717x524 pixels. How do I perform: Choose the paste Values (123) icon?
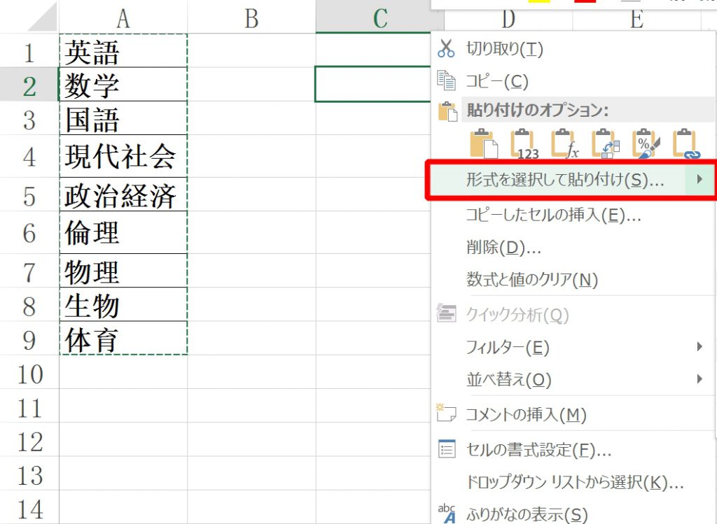(x=524, y=143)
